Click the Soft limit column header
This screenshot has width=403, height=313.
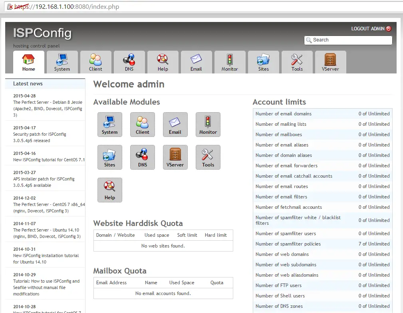coord(187,235)
